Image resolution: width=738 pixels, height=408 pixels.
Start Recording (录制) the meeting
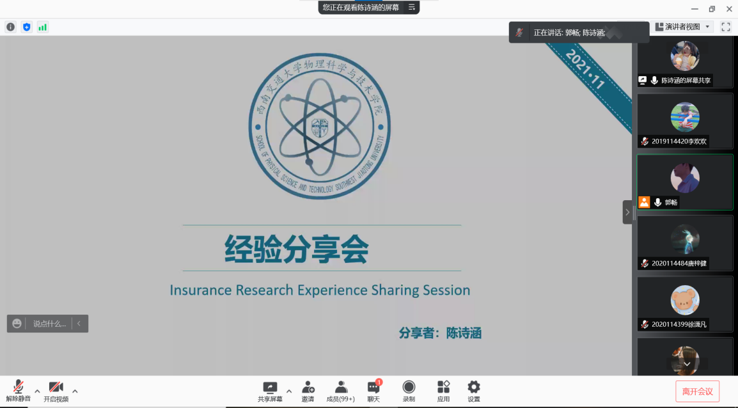point(409,391)
